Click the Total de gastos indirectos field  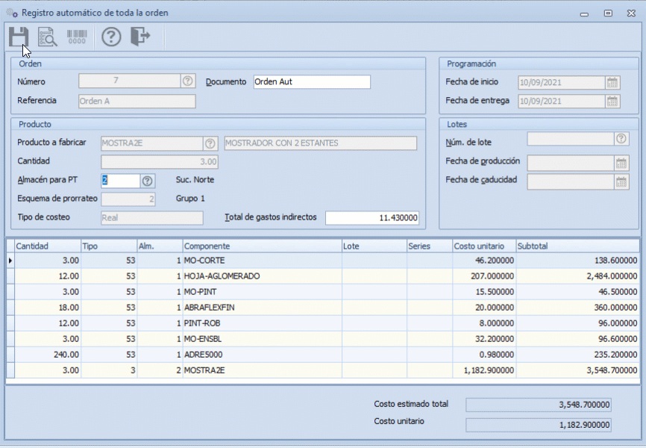[372, 218]
